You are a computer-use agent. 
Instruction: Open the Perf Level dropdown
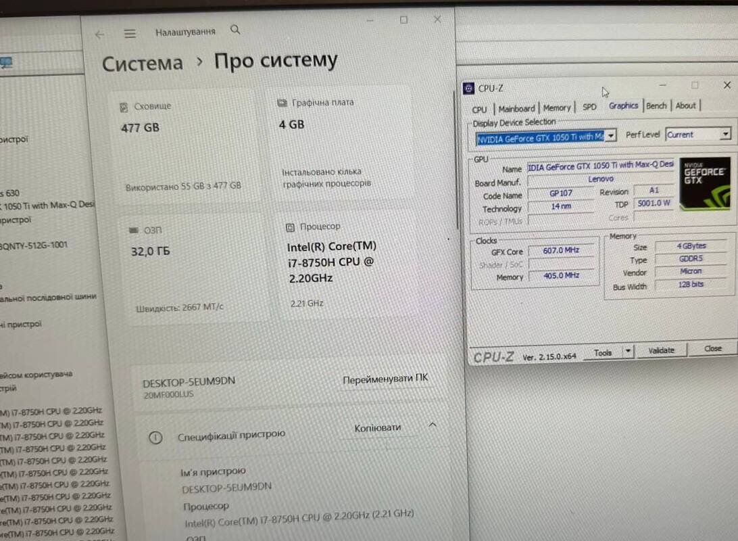[725, 134]
